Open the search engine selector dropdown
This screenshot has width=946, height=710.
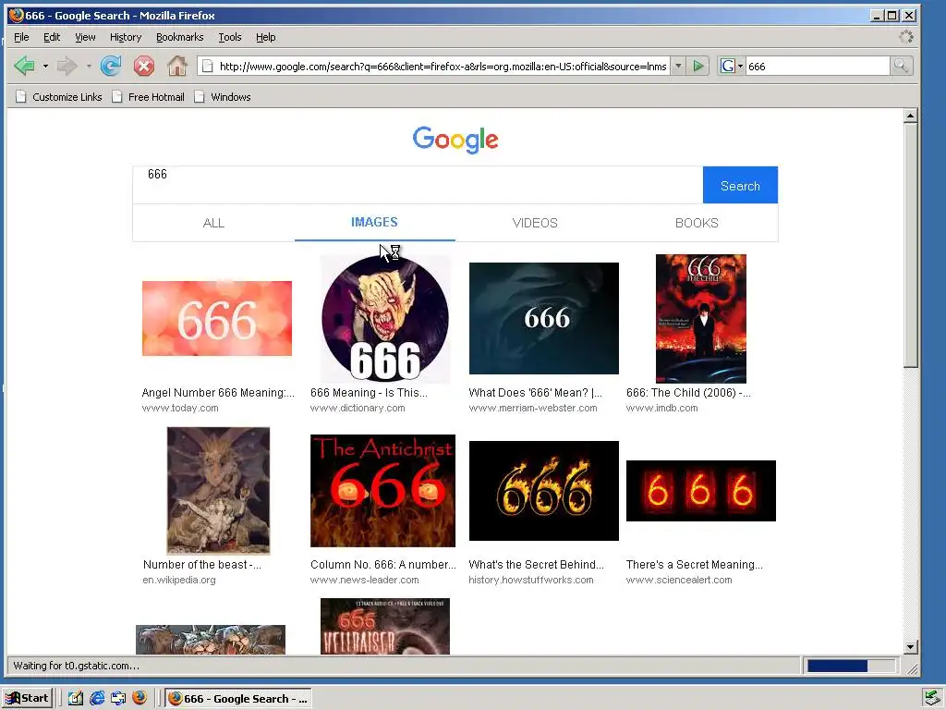tap(740, 66)
